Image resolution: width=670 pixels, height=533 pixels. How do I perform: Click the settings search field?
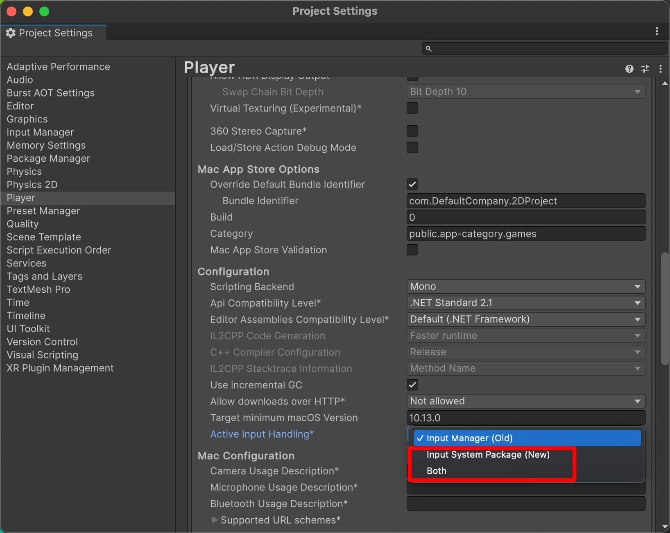pyautogui.click(x=545, y=49)
